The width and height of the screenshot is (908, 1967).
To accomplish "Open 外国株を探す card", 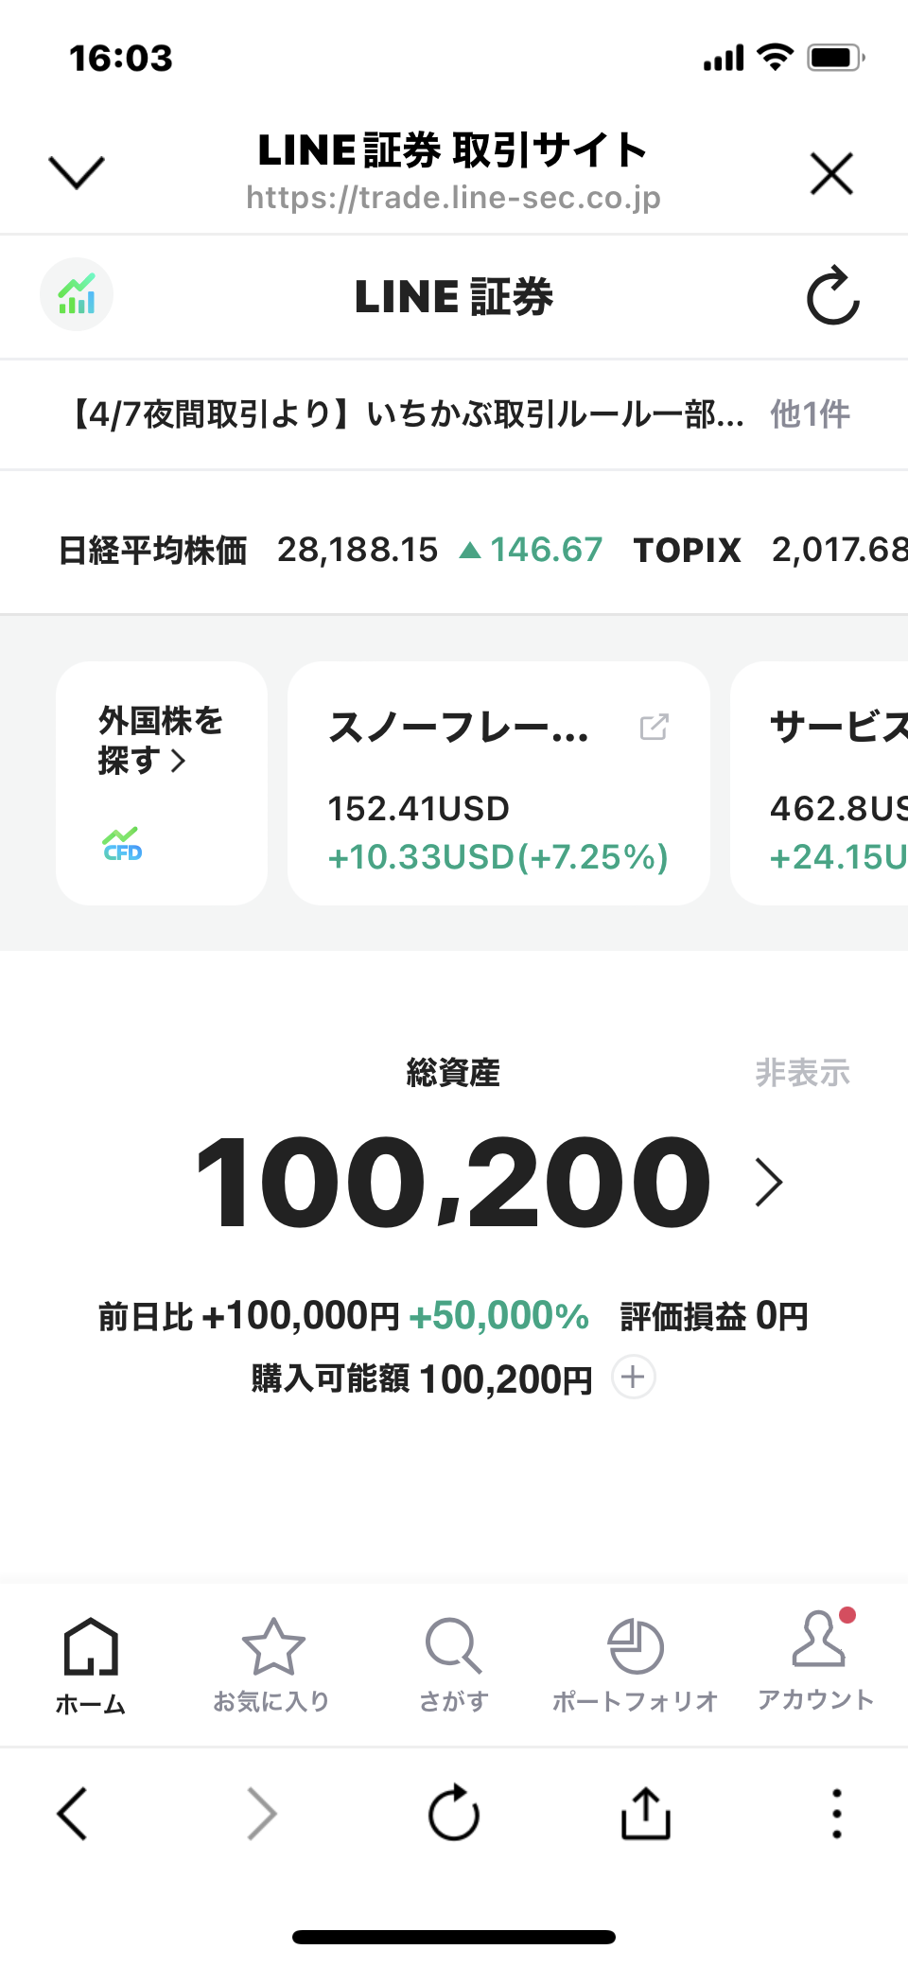I will pos(161,740).
